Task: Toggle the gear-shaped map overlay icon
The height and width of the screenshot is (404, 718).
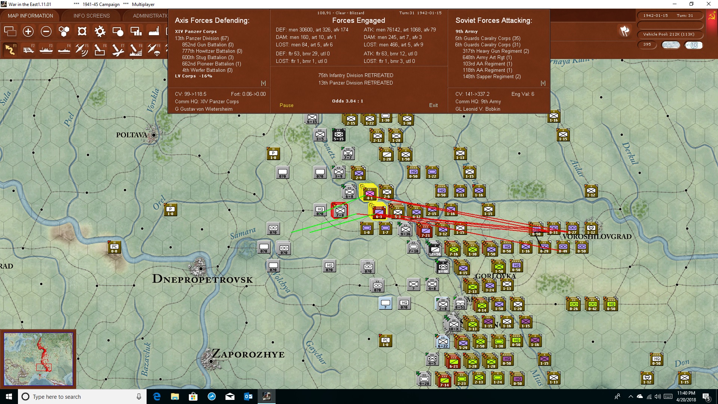Action: coord(100,31)
